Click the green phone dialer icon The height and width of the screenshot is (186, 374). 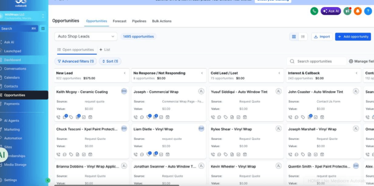314,11
